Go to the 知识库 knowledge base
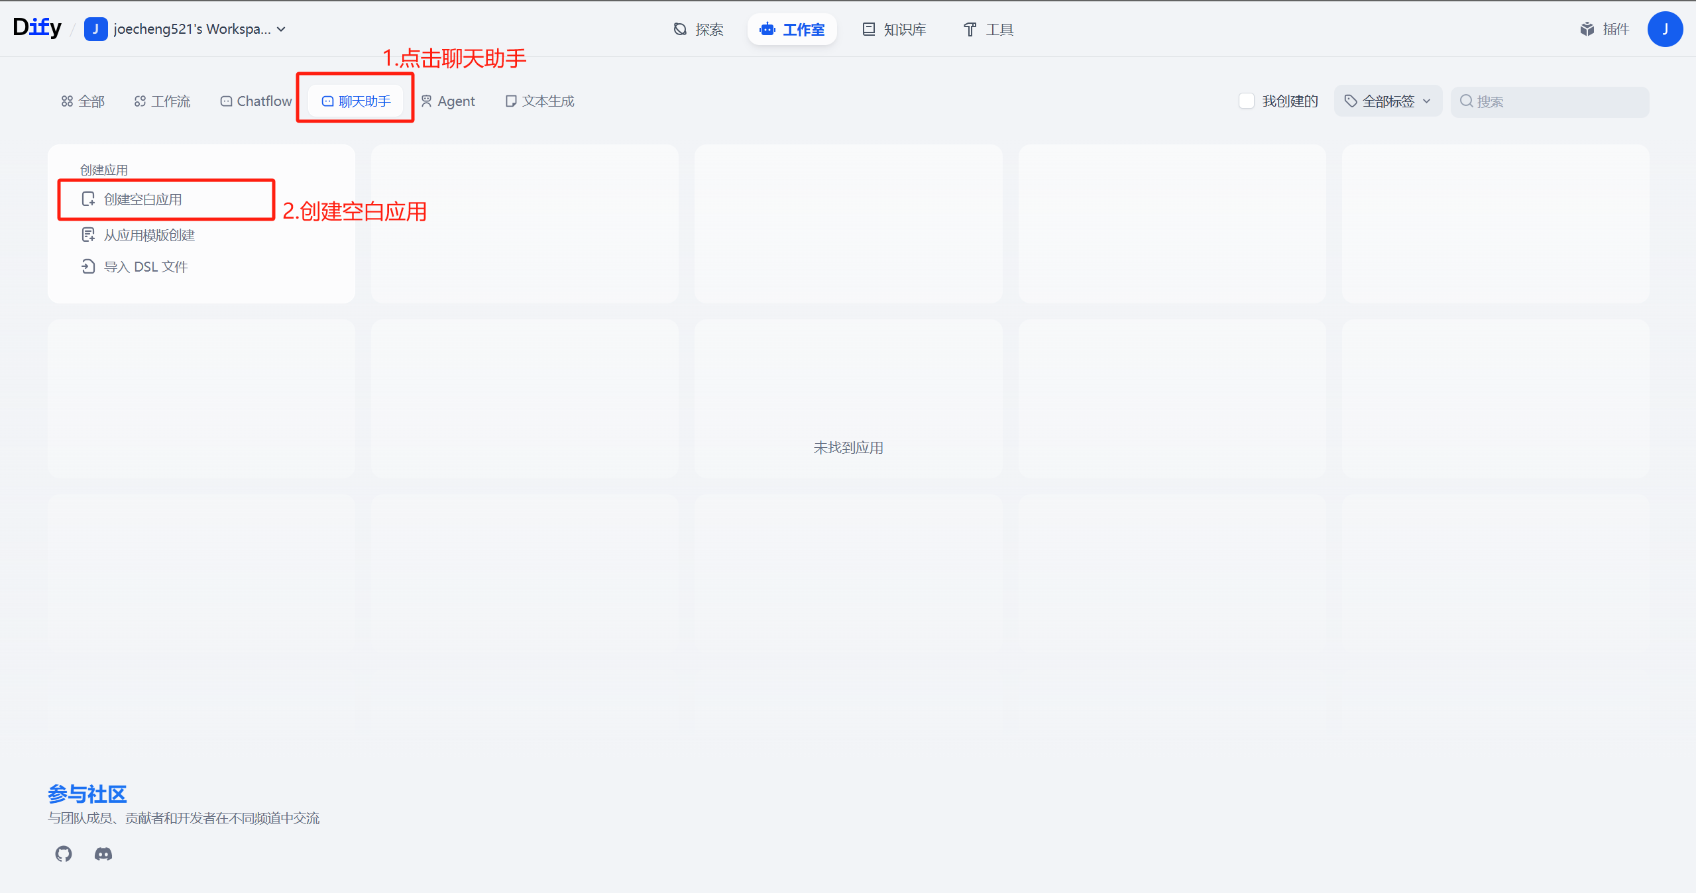 (x=894, y=29)
